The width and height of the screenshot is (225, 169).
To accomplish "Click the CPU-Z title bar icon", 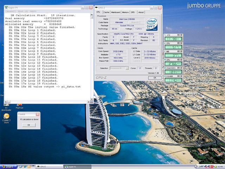I will coord(96,8).
